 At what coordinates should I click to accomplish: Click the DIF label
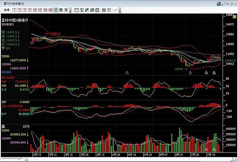pyautogui.click(x=4, y=102)
